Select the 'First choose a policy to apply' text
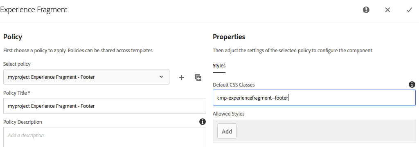The image size is (419, 147). (78, 50)
